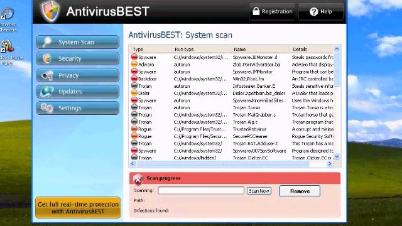Click the scroll right arrow of results list
The width and height of the screenshot is (402, 226).
click(x=330, y=163)
